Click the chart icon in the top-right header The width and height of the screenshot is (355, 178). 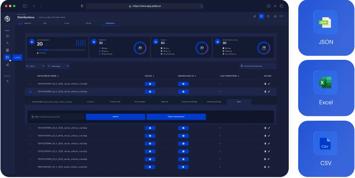tap(254, 16)
